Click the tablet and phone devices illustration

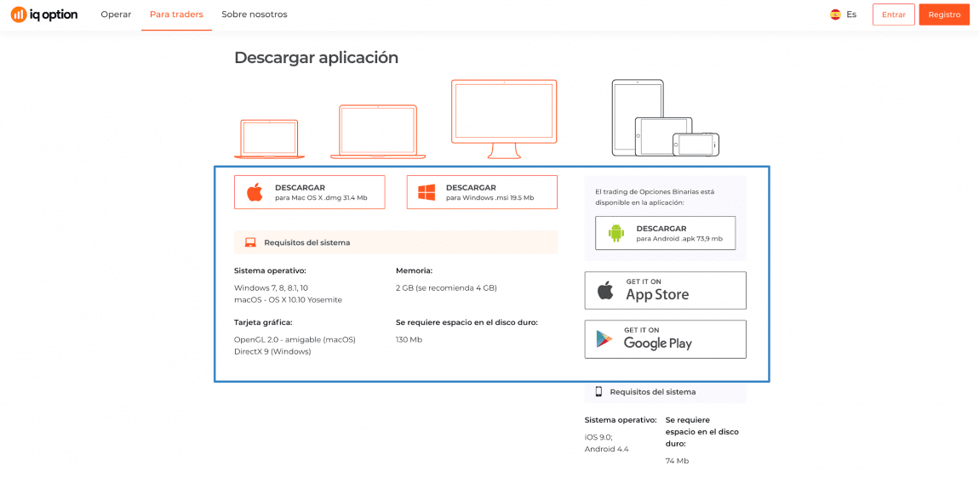(665, 119)
